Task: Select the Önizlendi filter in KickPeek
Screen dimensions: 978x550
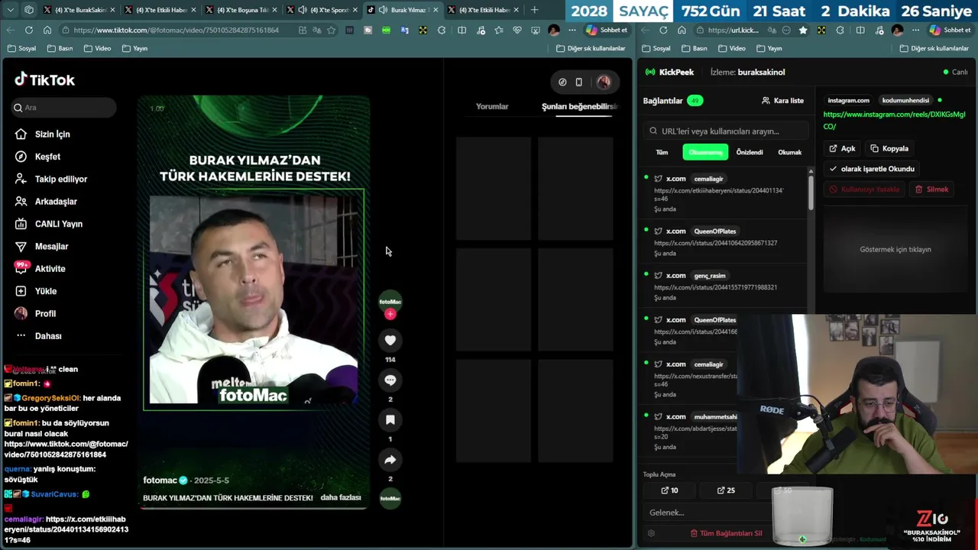Action: [x=750, y=152]
